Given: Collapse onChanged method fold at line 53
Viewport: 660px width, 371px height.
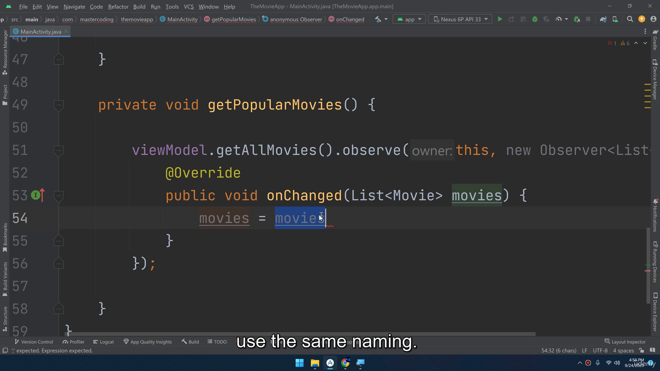Looking at the screenshot, I should click(59, 195).
